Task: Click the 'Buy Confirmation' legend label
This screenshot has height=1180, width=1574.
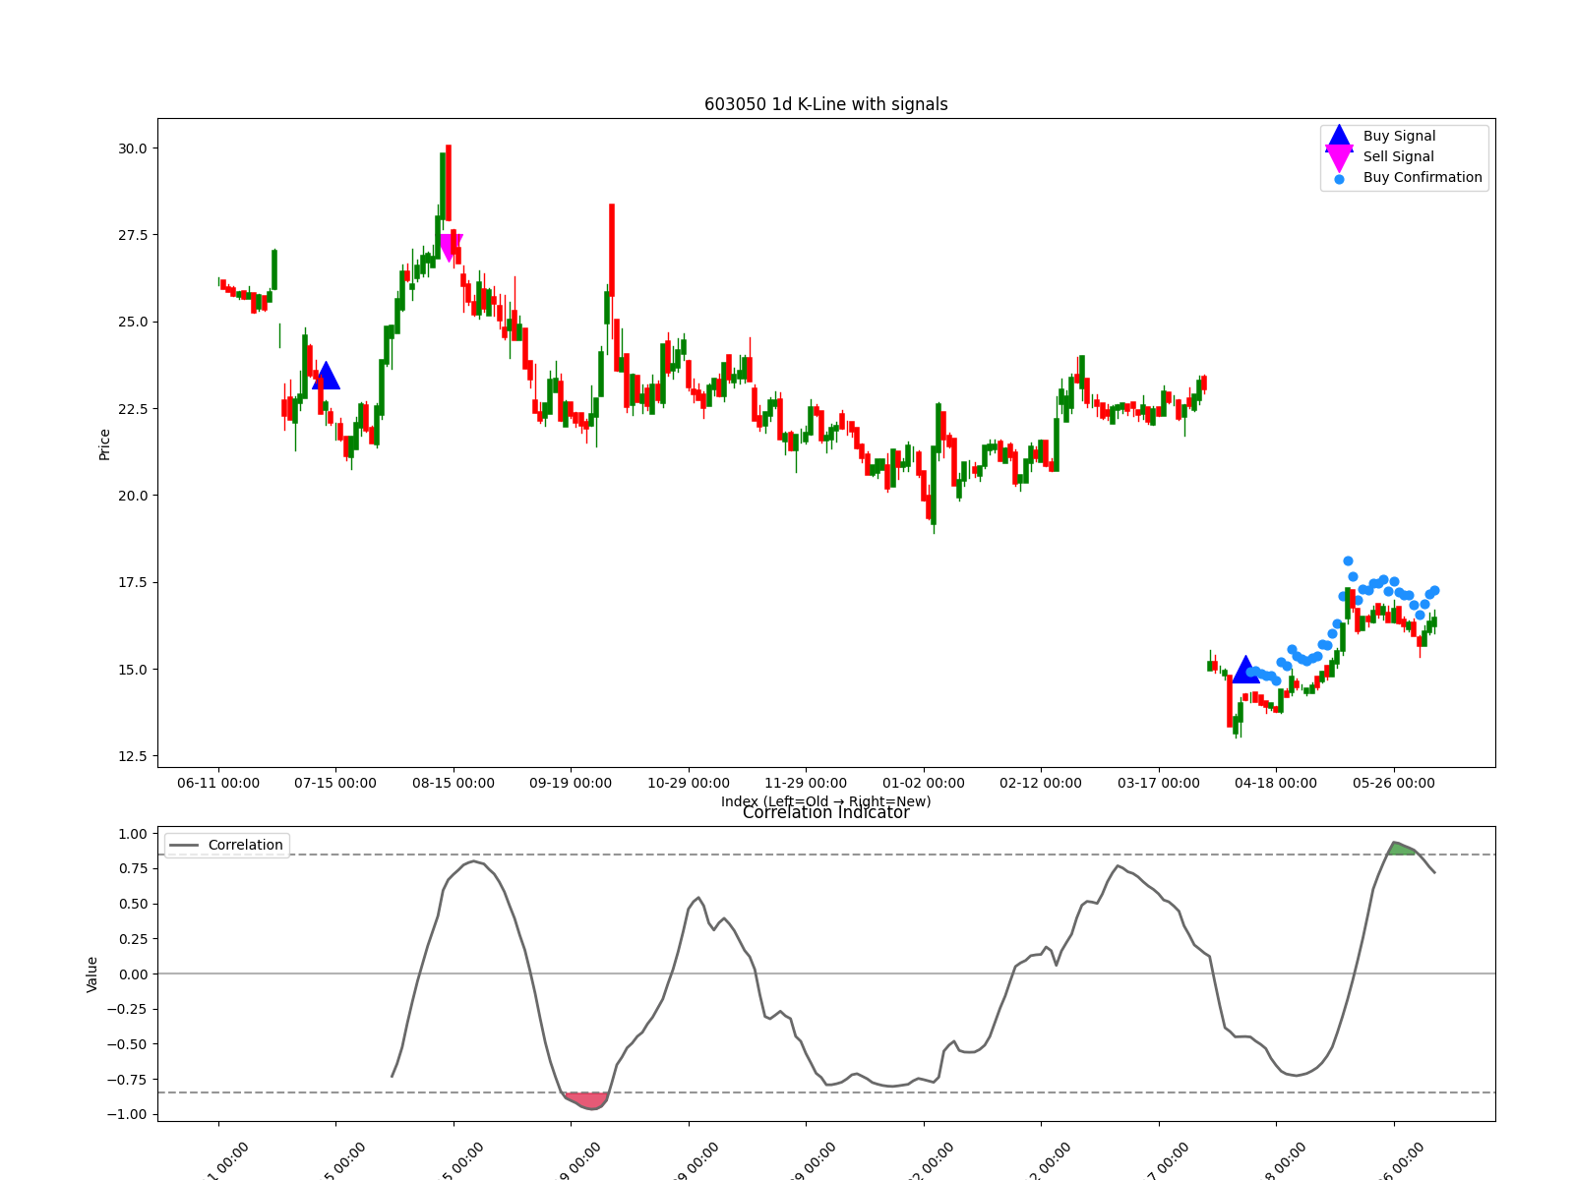Action: click(x=1423, y=178)
